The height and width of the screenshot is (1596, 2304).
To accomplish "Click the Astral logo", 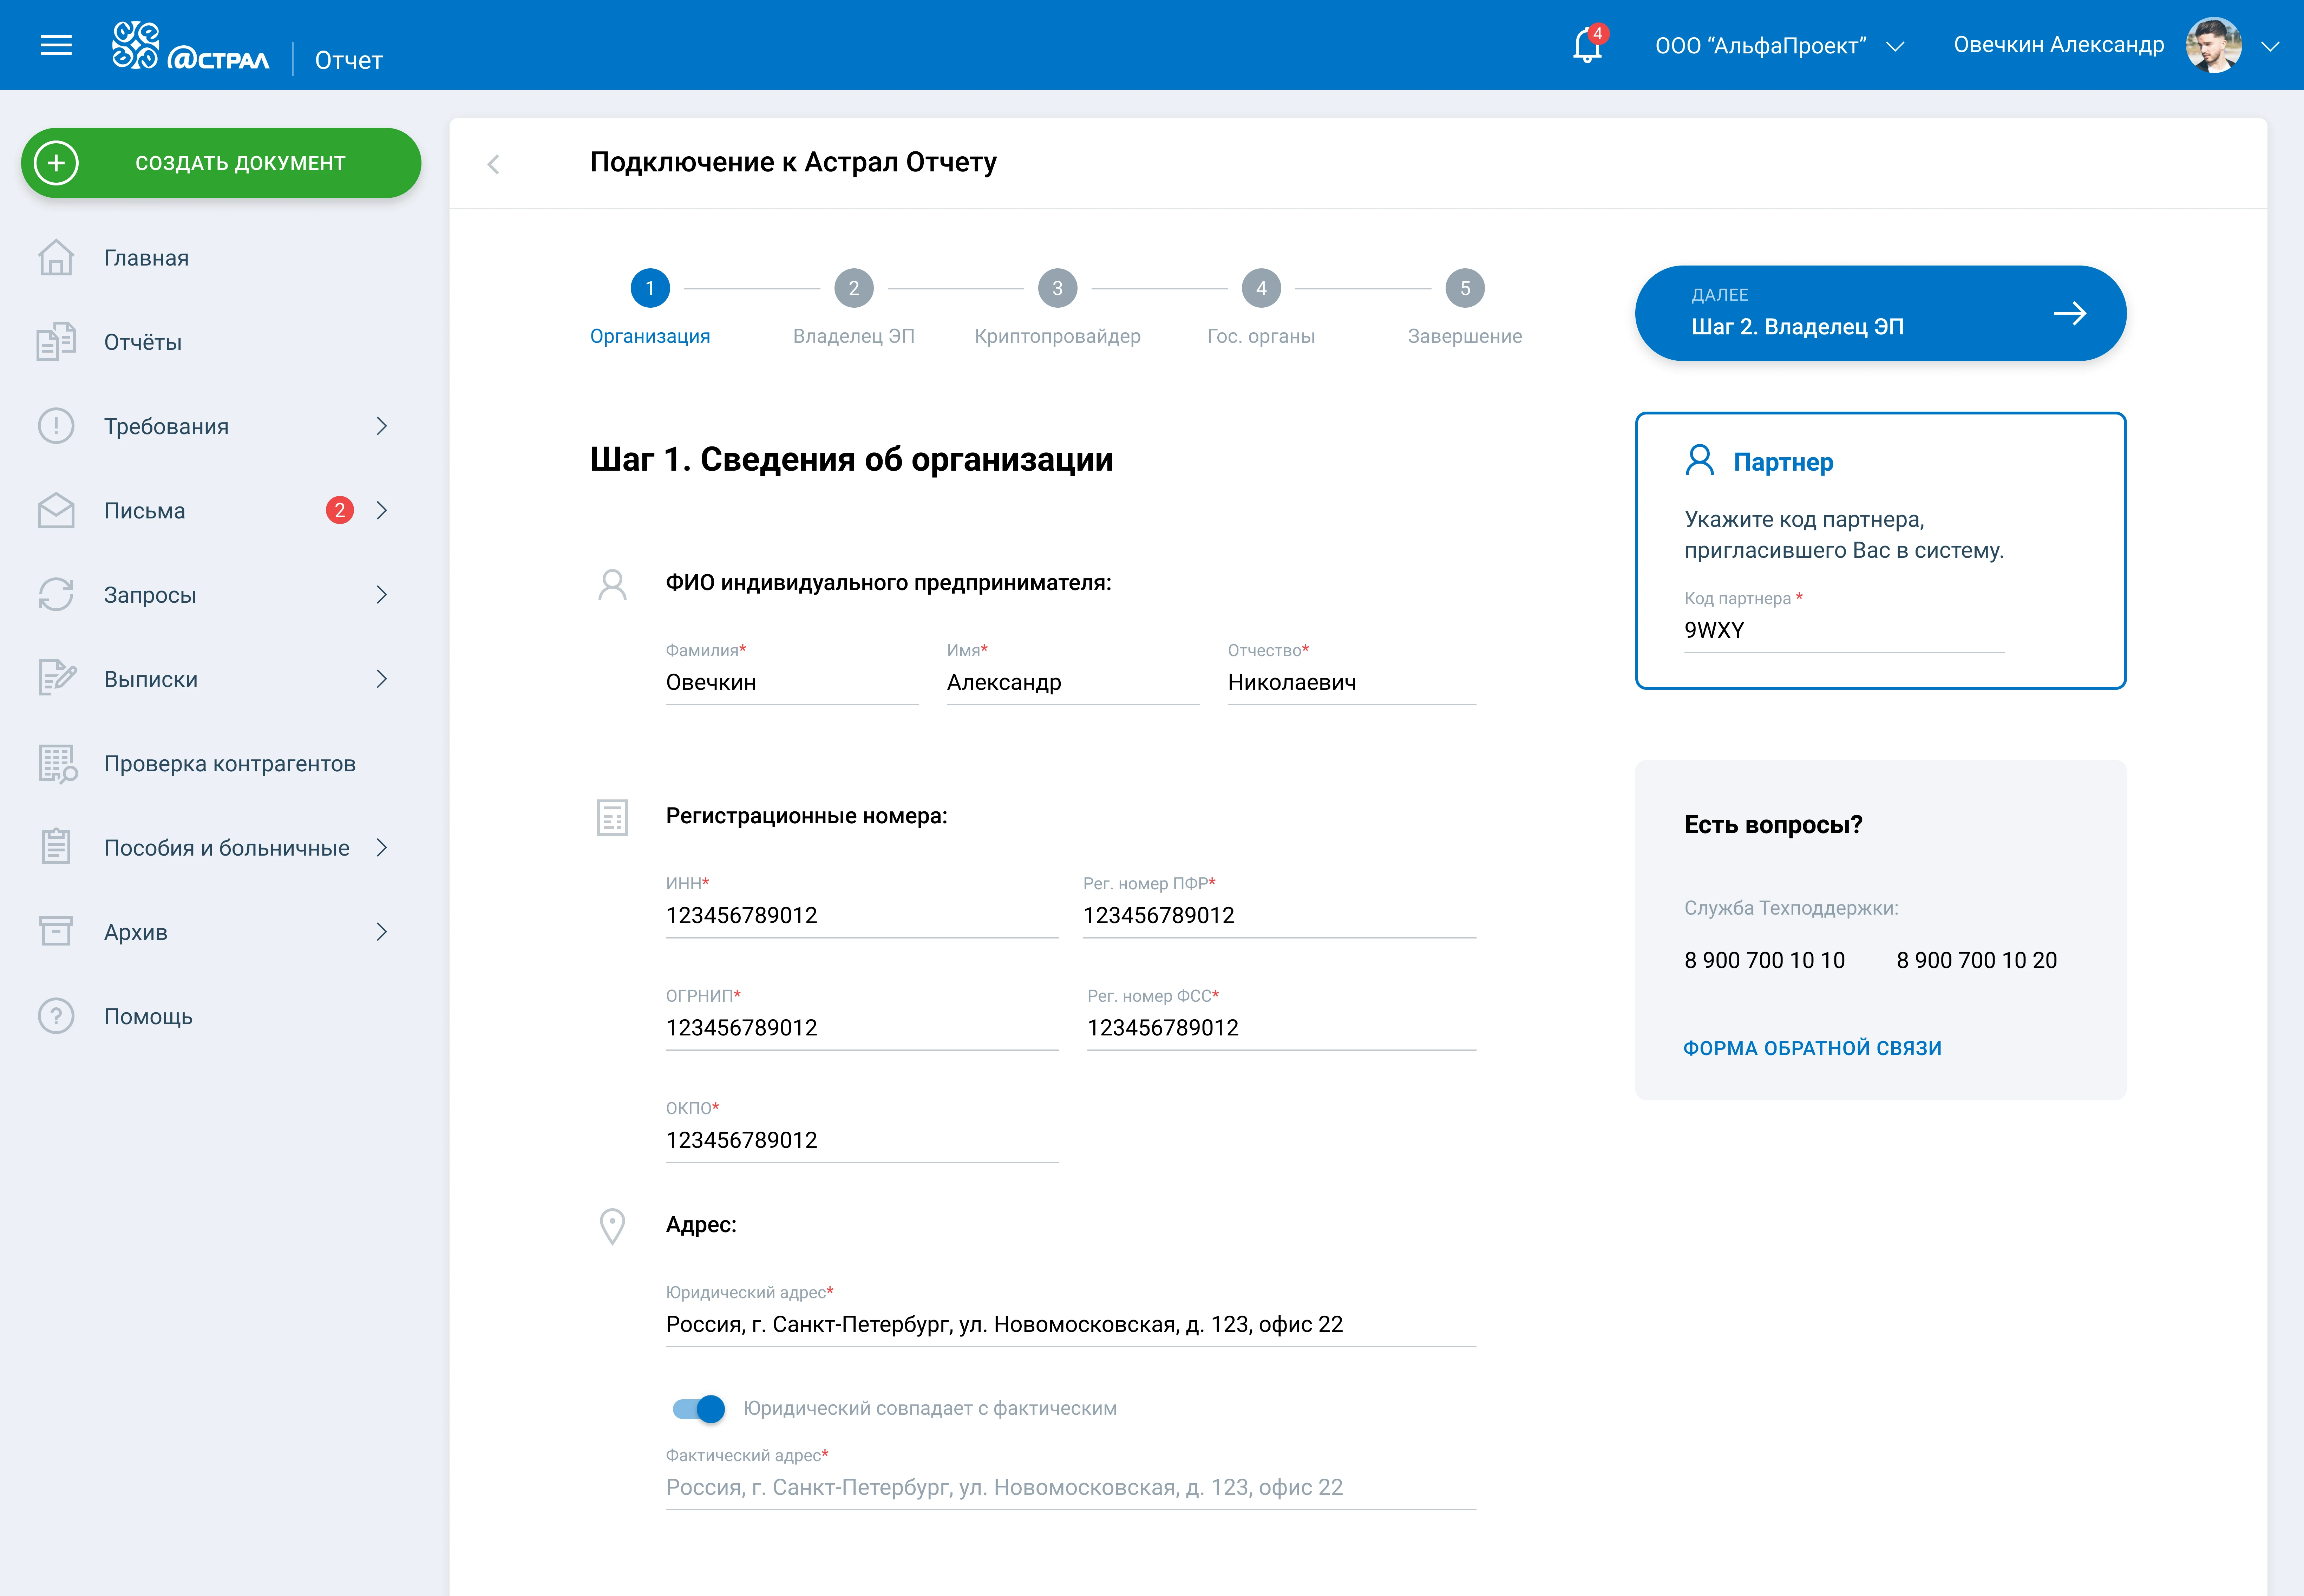I will click(x=190, y=46).
